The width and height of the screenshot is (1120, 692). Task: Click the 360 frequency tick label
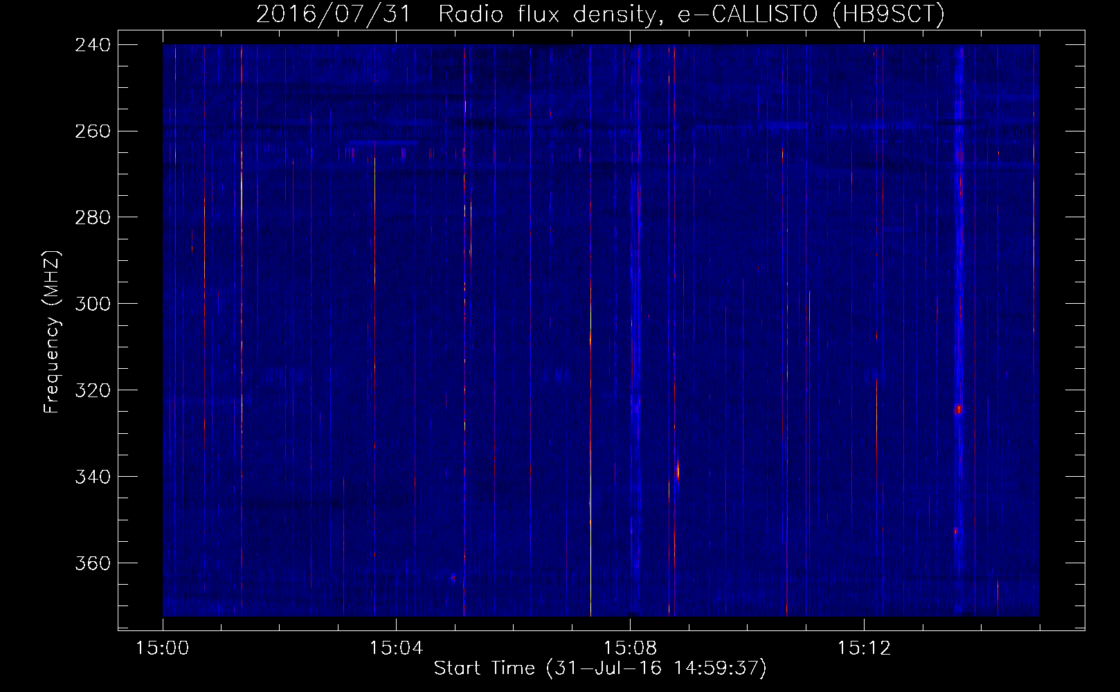click(92, 564)
